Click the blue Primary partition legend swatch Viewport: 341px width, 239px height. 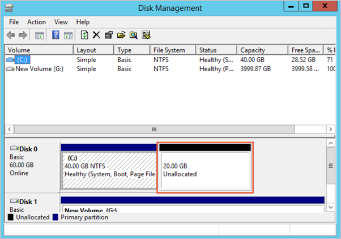point(56,217)
